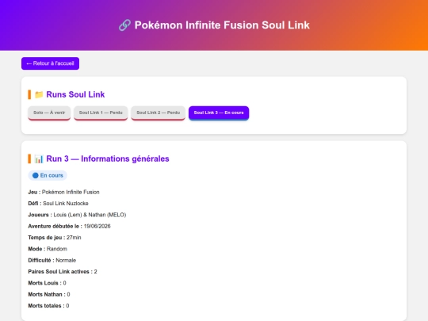Click the bar chart icon beside Run 3
This screenshot has height=321, width=428.
point(39,159)
